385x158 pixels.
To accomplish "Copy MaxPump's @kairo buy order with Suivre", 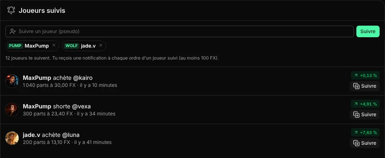I will coord(365,86).
